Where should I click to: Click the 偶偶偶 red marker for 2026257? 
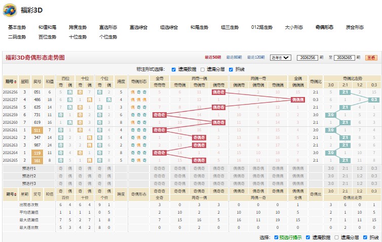298,100
